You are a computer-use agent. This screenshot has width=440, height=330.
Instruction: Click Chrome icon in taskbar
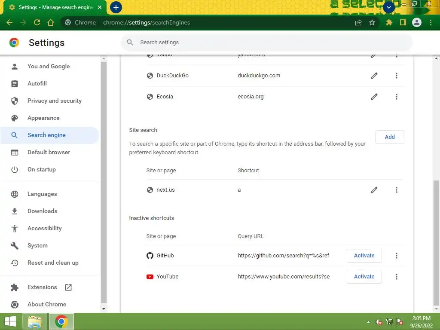(x=61, y=321)
